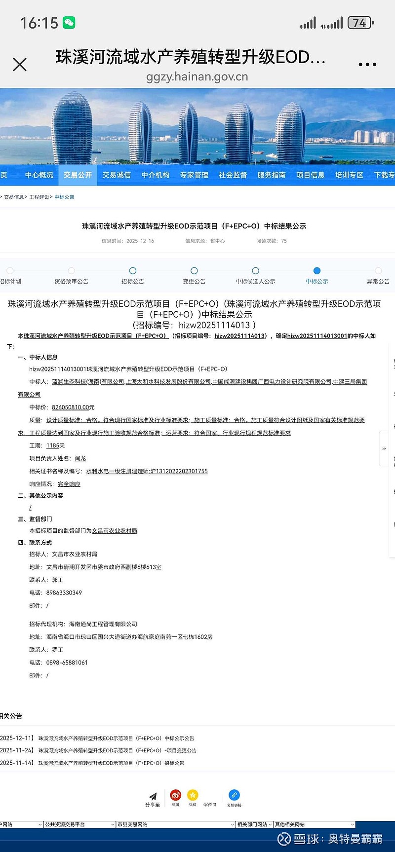Click the 阅读次数 75 view count
Image resolution: width=395 pixels, height=852 pixels.
pos(272,241)
